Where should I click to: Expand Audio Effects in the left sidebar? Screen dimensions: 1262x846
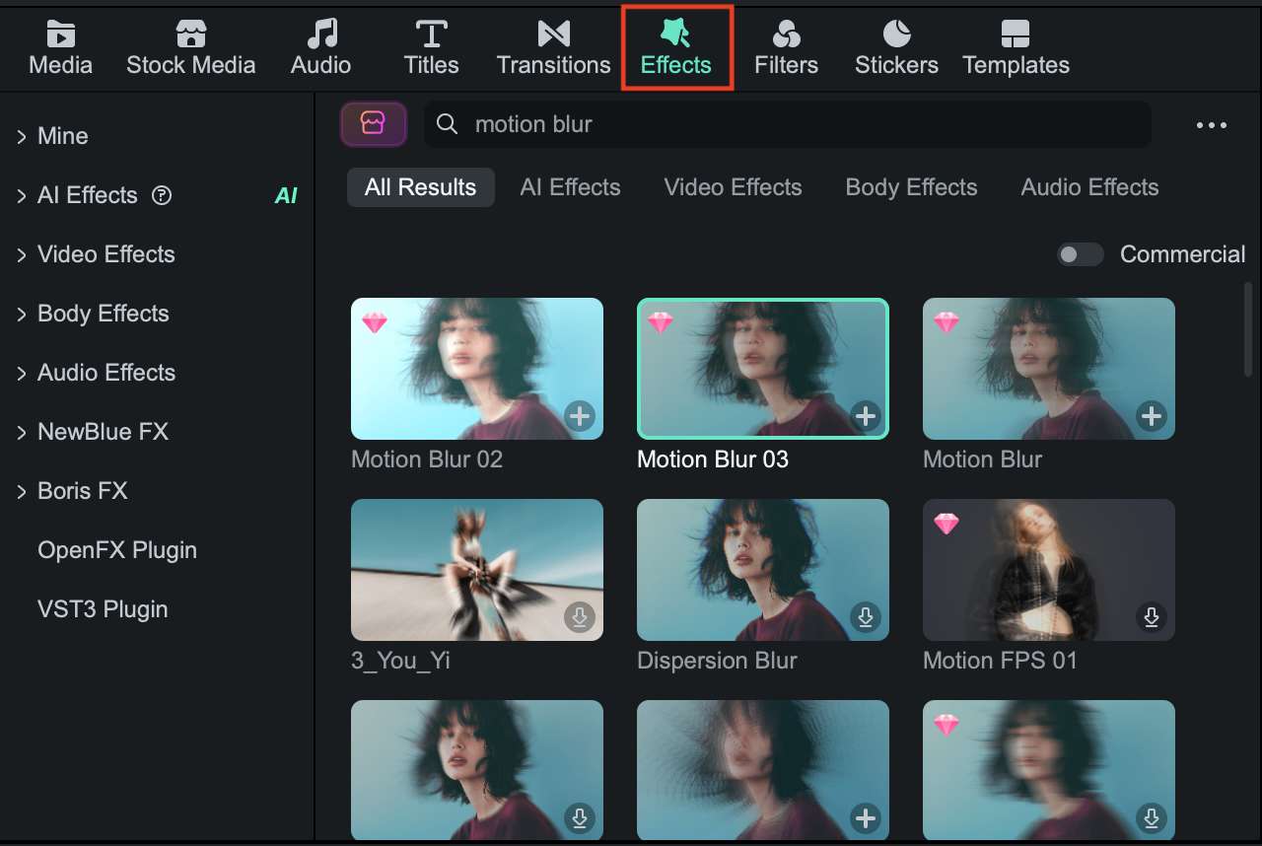21,374
